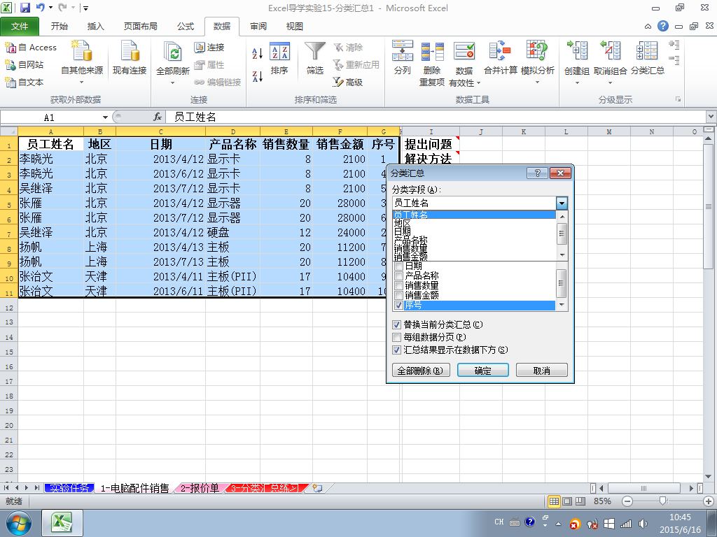The height and width of the screenshot is (537, 717).
Task: Toggle 汇总结果显示在数据下方 checkbox
Action: (396, 350)
